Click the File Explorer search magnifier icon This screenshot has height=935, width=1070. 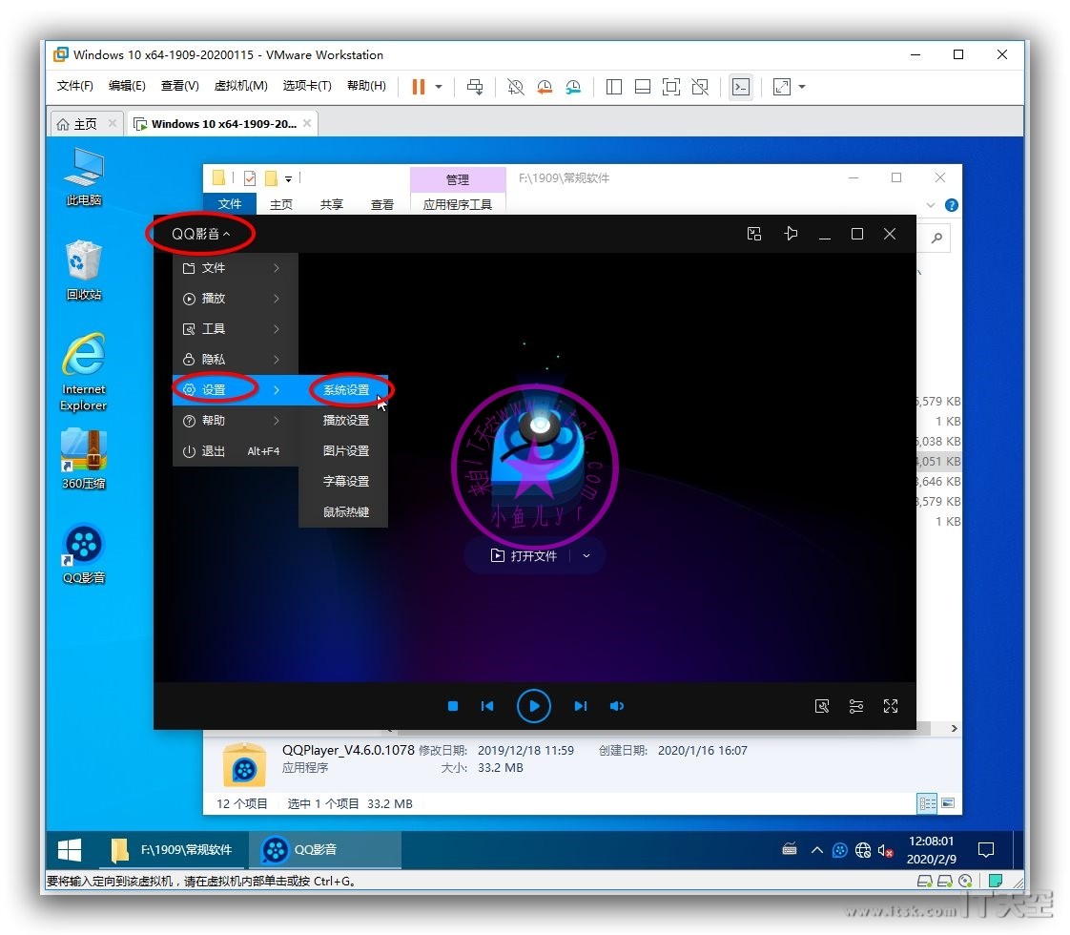click(936, 238)
